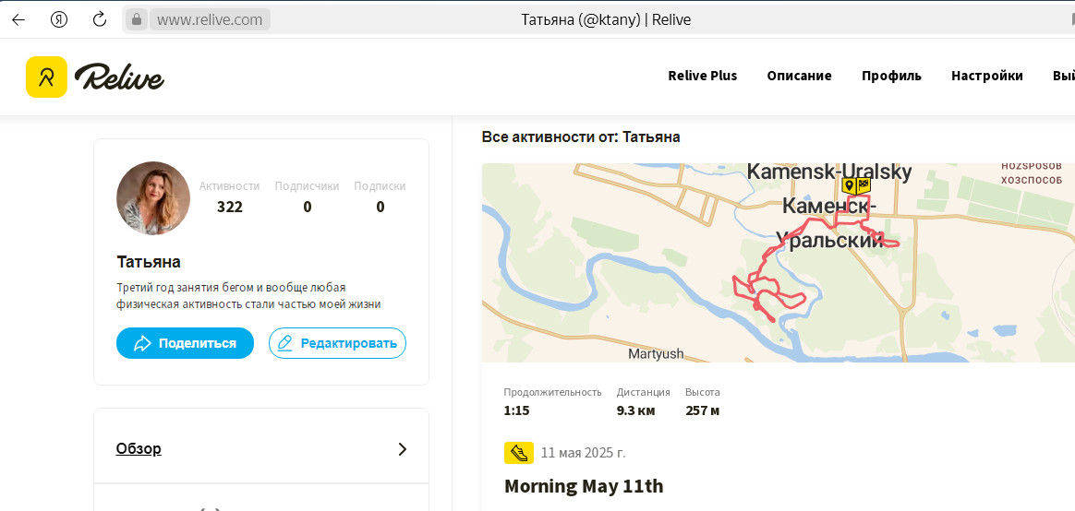Screen dimensions: 1075x511
Task: Click the route map of Kamensk-Uralsky
Action: point(779,262)
